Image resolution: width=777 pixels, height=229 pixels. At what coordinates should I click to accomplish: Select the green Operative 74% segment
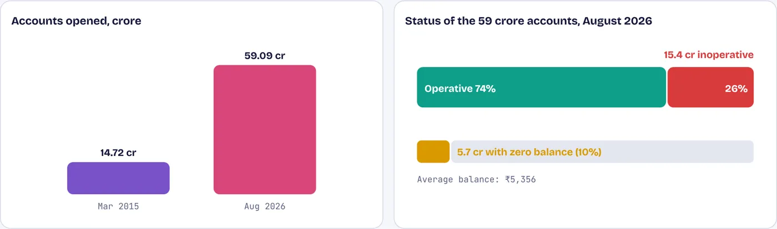pyautogui.click(x=541, y=87)
